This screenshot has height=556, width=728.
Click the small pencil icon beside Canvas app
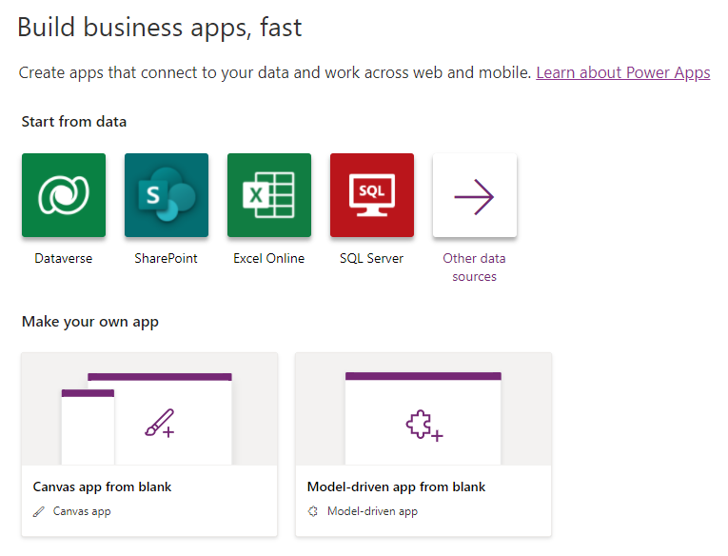pos(38,512)
